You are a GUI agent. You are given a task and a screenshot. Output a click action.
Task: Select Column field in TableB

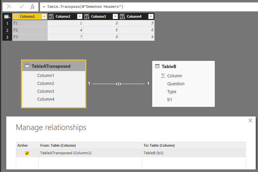(175, 76)
